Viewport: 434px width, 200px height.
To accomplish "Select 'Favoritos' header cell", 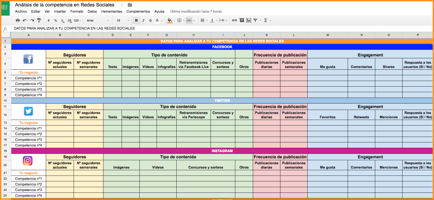I will coord(328,115).
